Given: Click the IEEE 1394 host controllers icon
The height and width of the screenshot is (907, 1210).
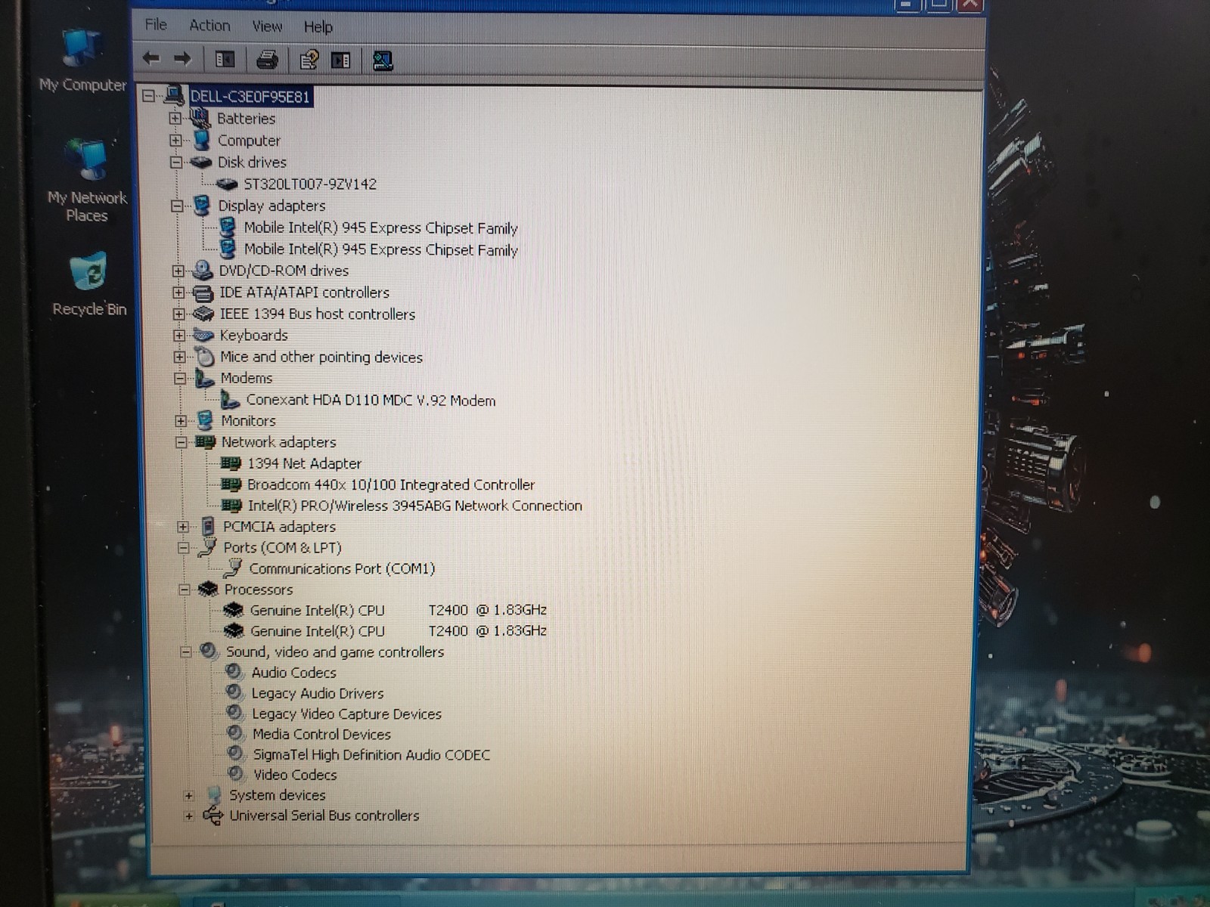Looking at the screenshot, I should tap(203, 314).
